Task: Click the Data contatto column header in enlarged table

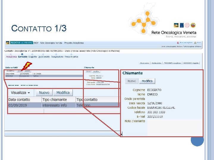Action: (x=25, y=100)
